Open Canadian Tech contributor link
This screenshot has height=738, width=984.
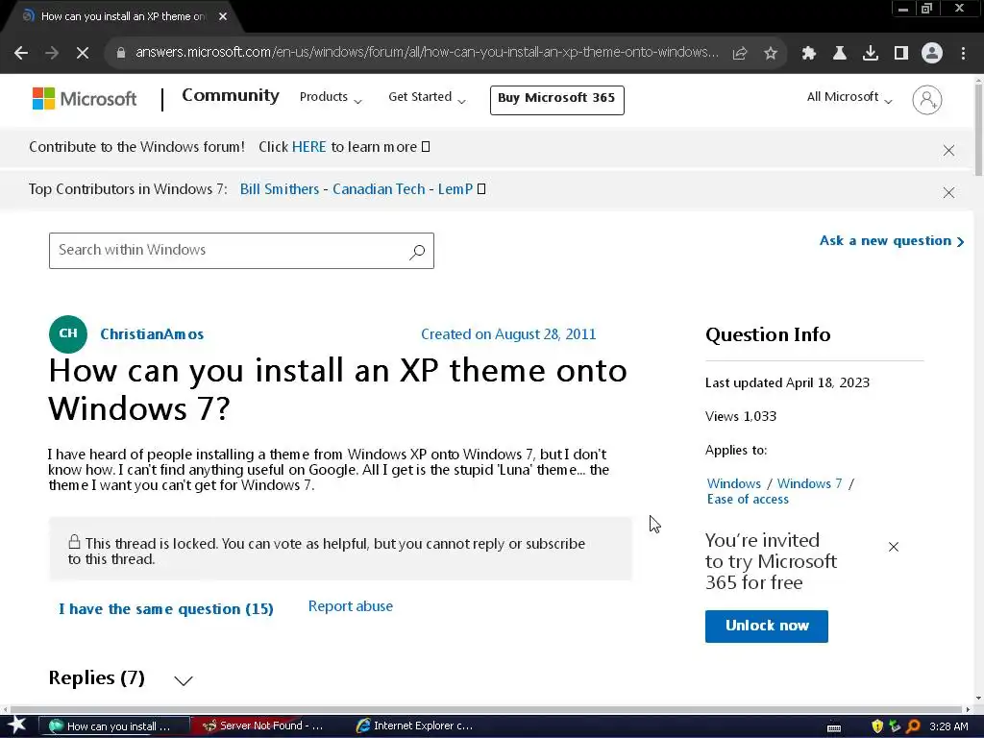379,189
